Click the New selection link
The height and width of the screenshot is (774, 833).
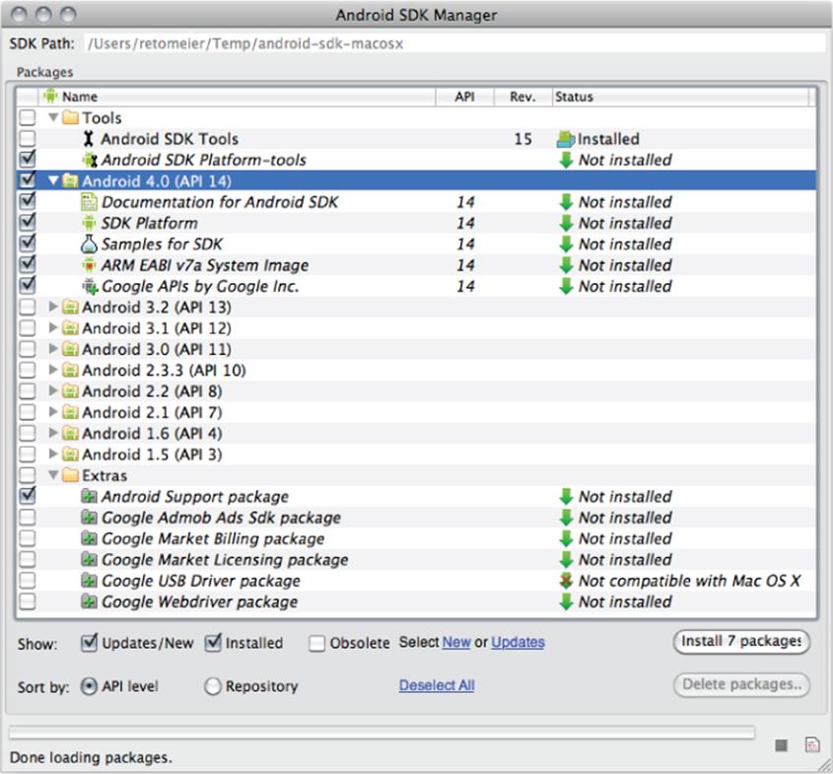tap(456, 642)
